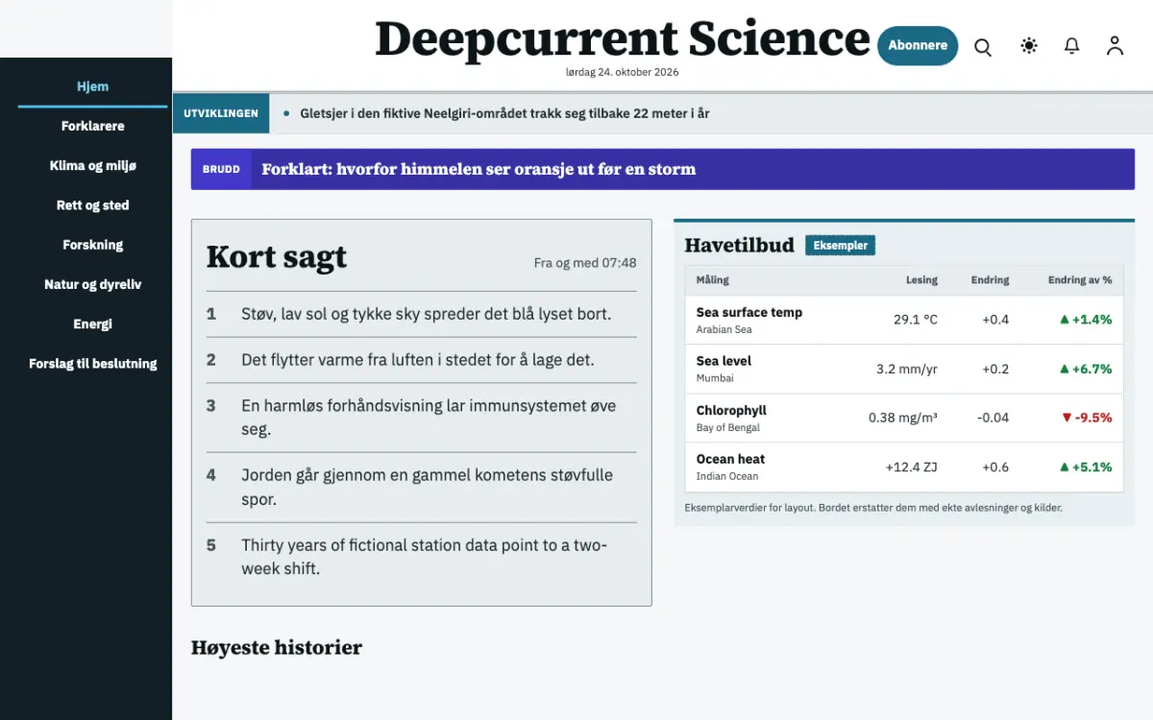The height and width of the screenshot is (720, 1153).
Task: Open the Neelgiri glacier ticker headline
Action: (504, 113)
